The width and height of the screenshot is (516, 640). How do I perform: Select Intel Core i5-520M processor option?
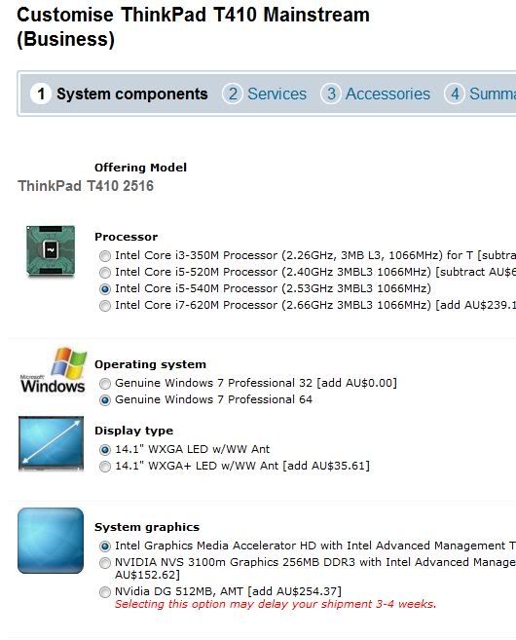(x=105, y=273)
